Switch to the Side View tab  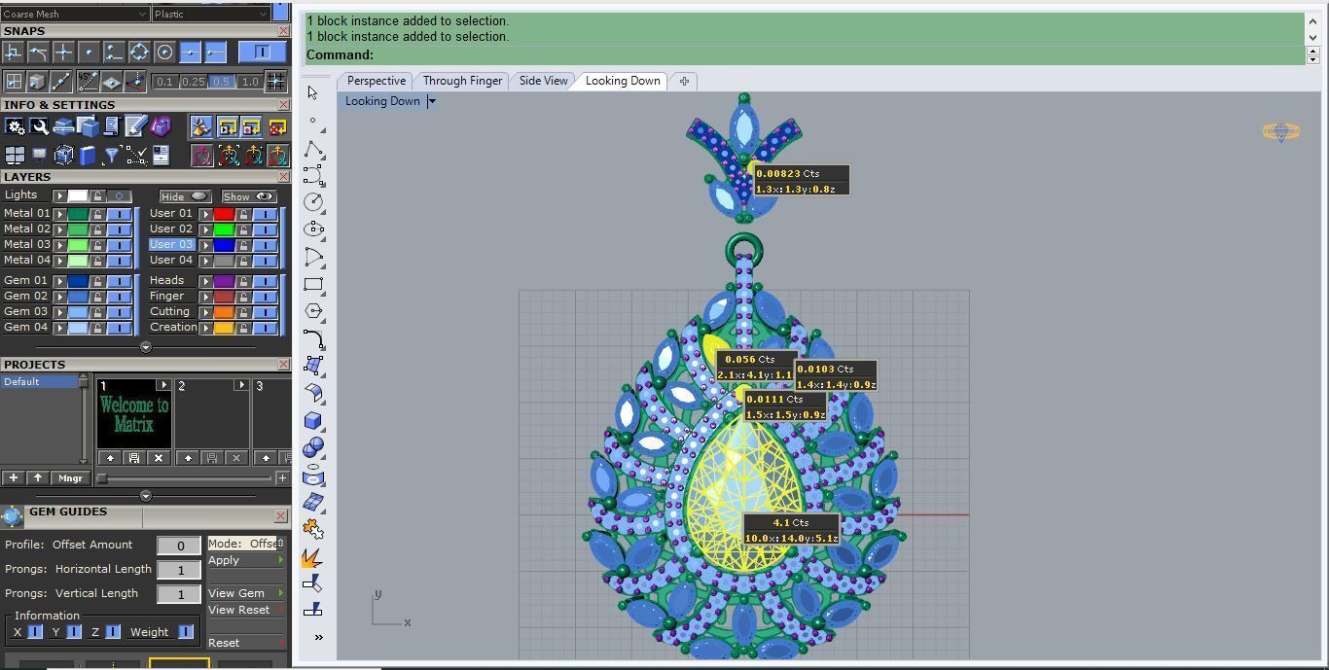click(x=543, y=81)
